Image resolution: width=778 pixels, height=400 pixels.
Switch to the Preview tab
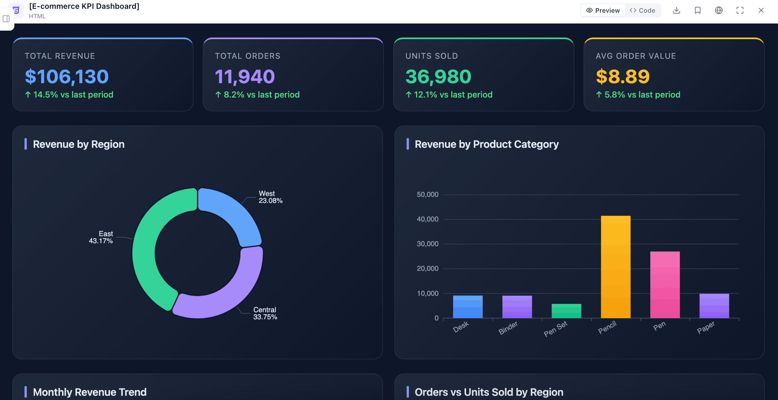603,10
